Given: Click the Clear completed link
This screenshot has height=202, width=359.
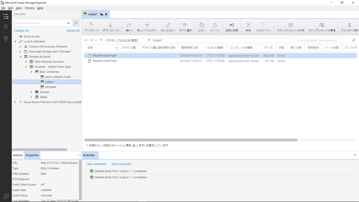Looking at the screenshot, I should pos(96,164).
